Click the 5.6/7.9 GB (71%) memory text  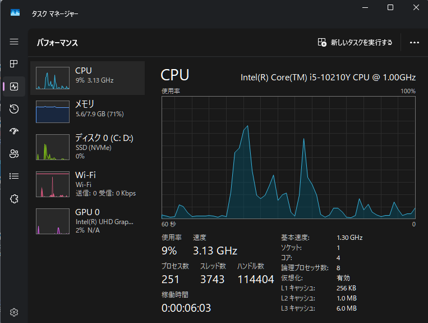[100, 114]
